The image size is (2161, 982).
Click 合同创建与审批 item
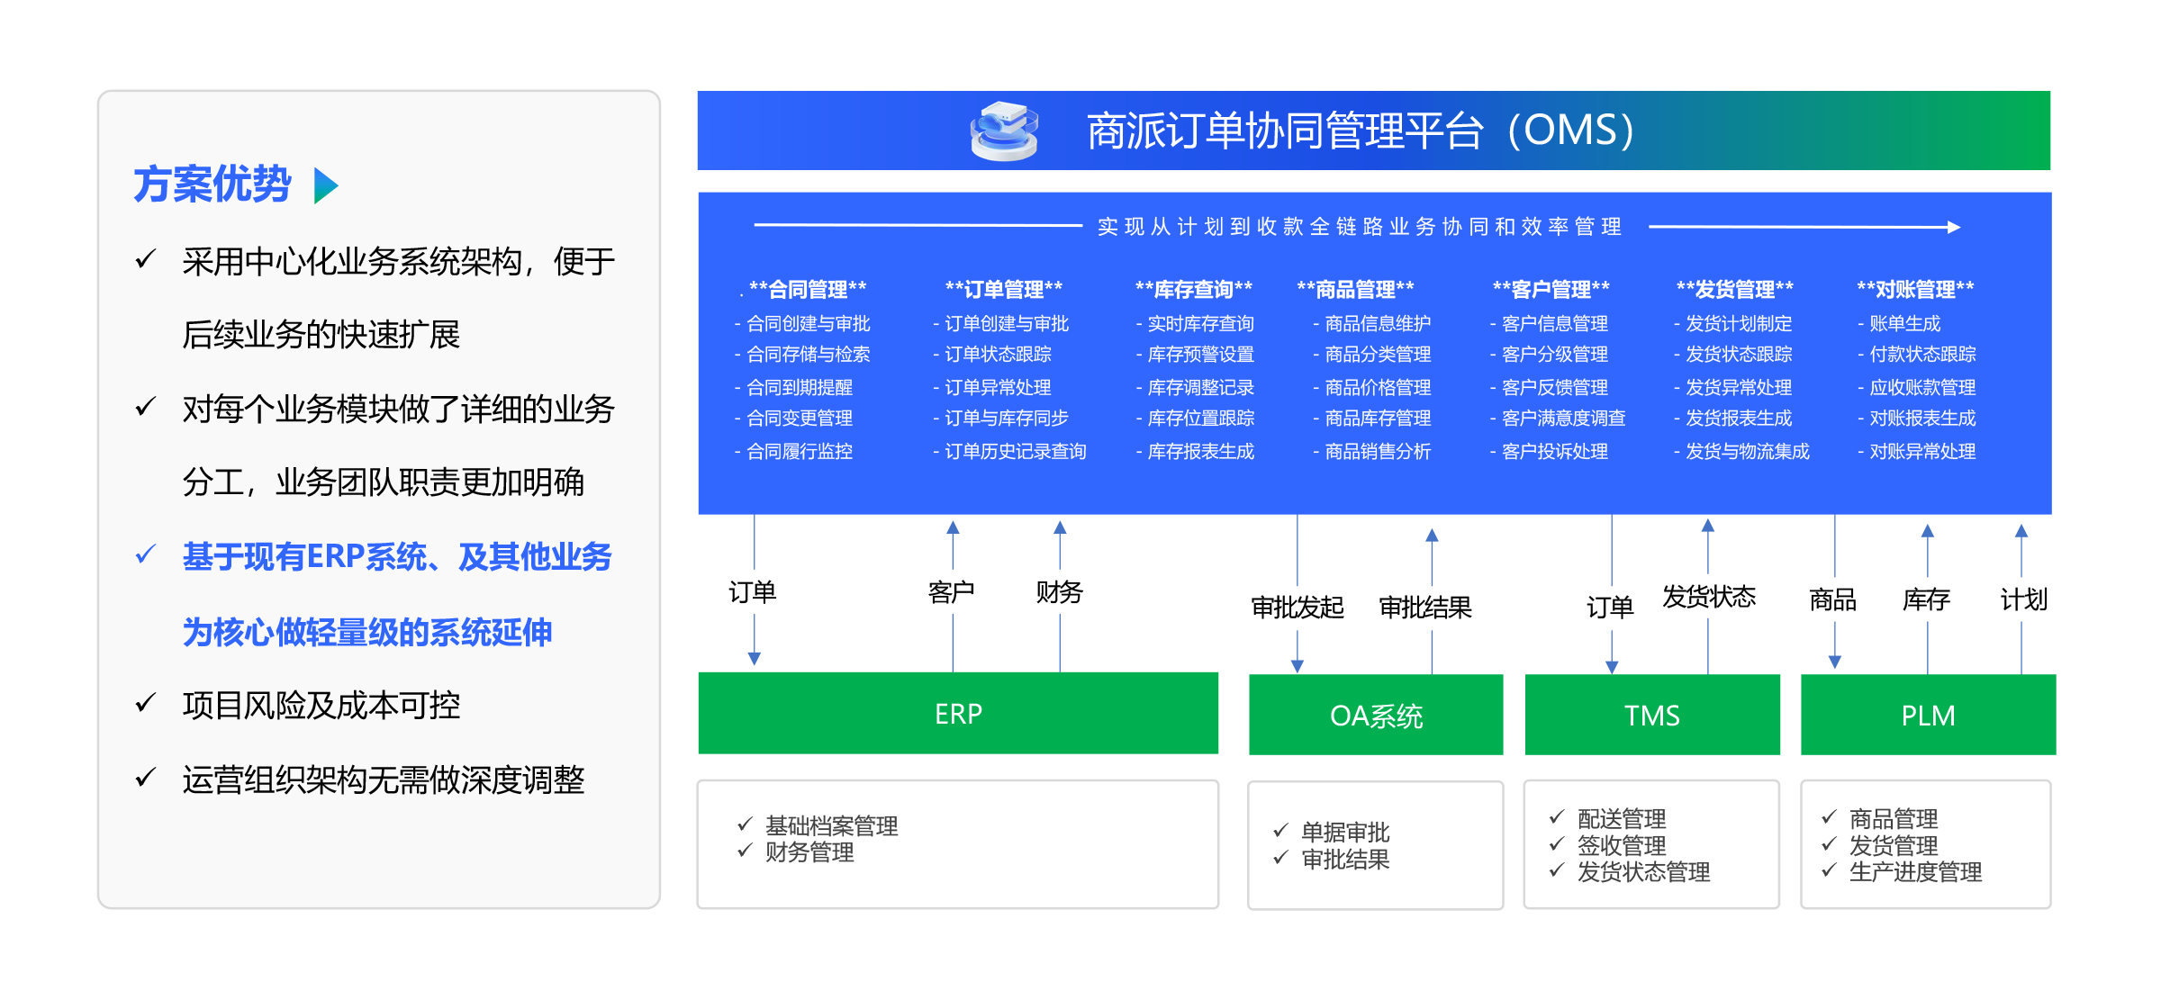[x=802, y=323]
